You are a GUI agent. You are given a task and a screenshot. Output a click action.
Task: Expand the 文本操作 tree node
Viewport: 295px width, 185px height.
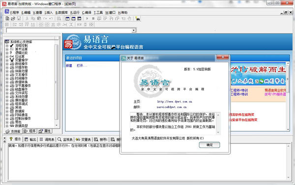tap(7, 75)
